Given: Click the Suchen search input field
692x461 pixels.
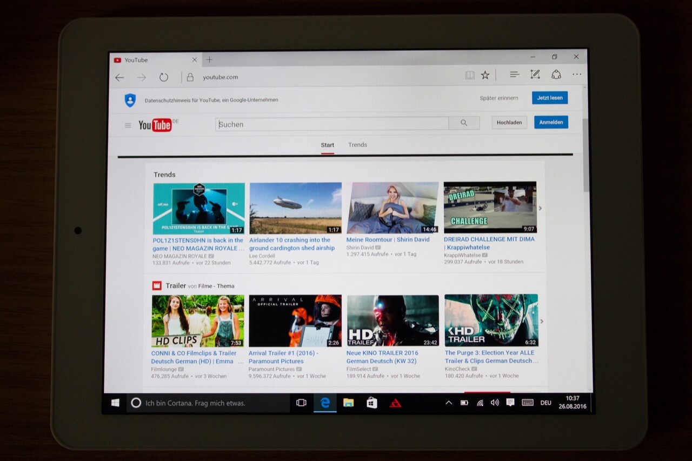Looking at the screenshot, I should click(x=332, y=124).
